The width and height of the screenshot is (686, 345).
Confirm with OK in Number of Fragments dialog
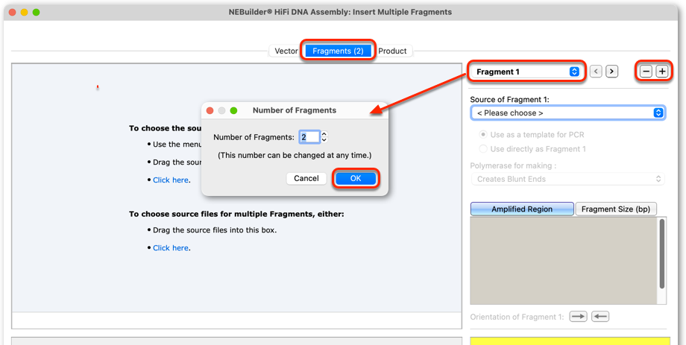click(x=356, y=178)
